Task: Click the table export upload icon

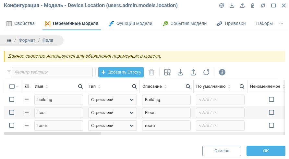Action: 193,72
